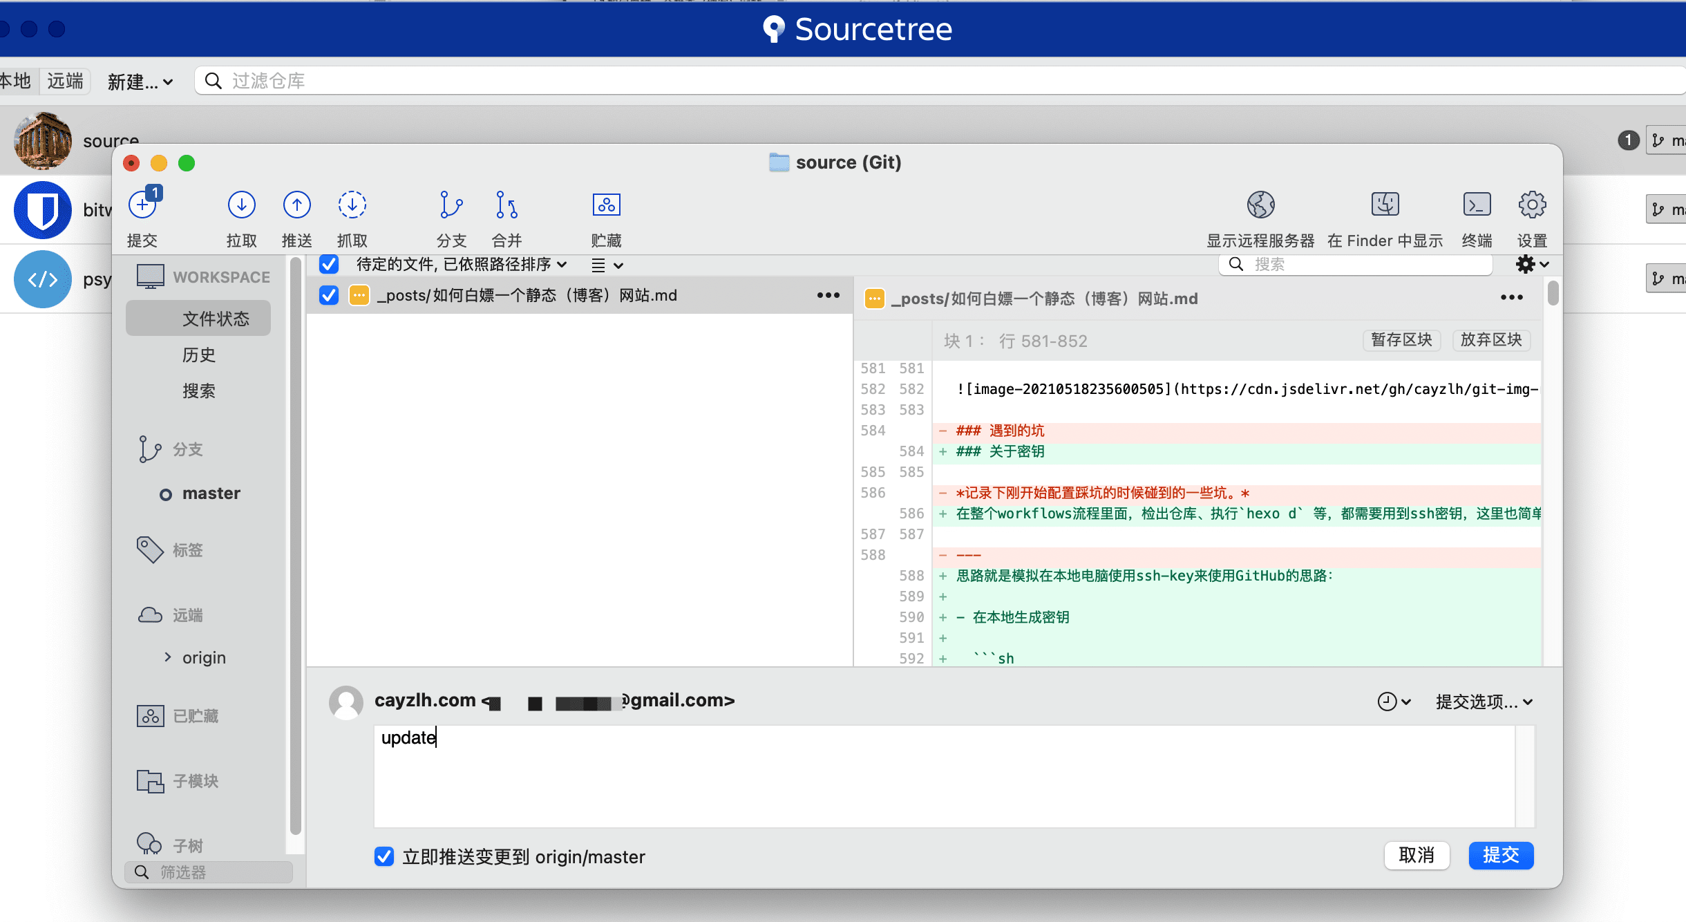The image size is (1686, 922).
Task: Click the blue Commit (提交) button
Action: pyautogui.click(x=1500, y=856)
